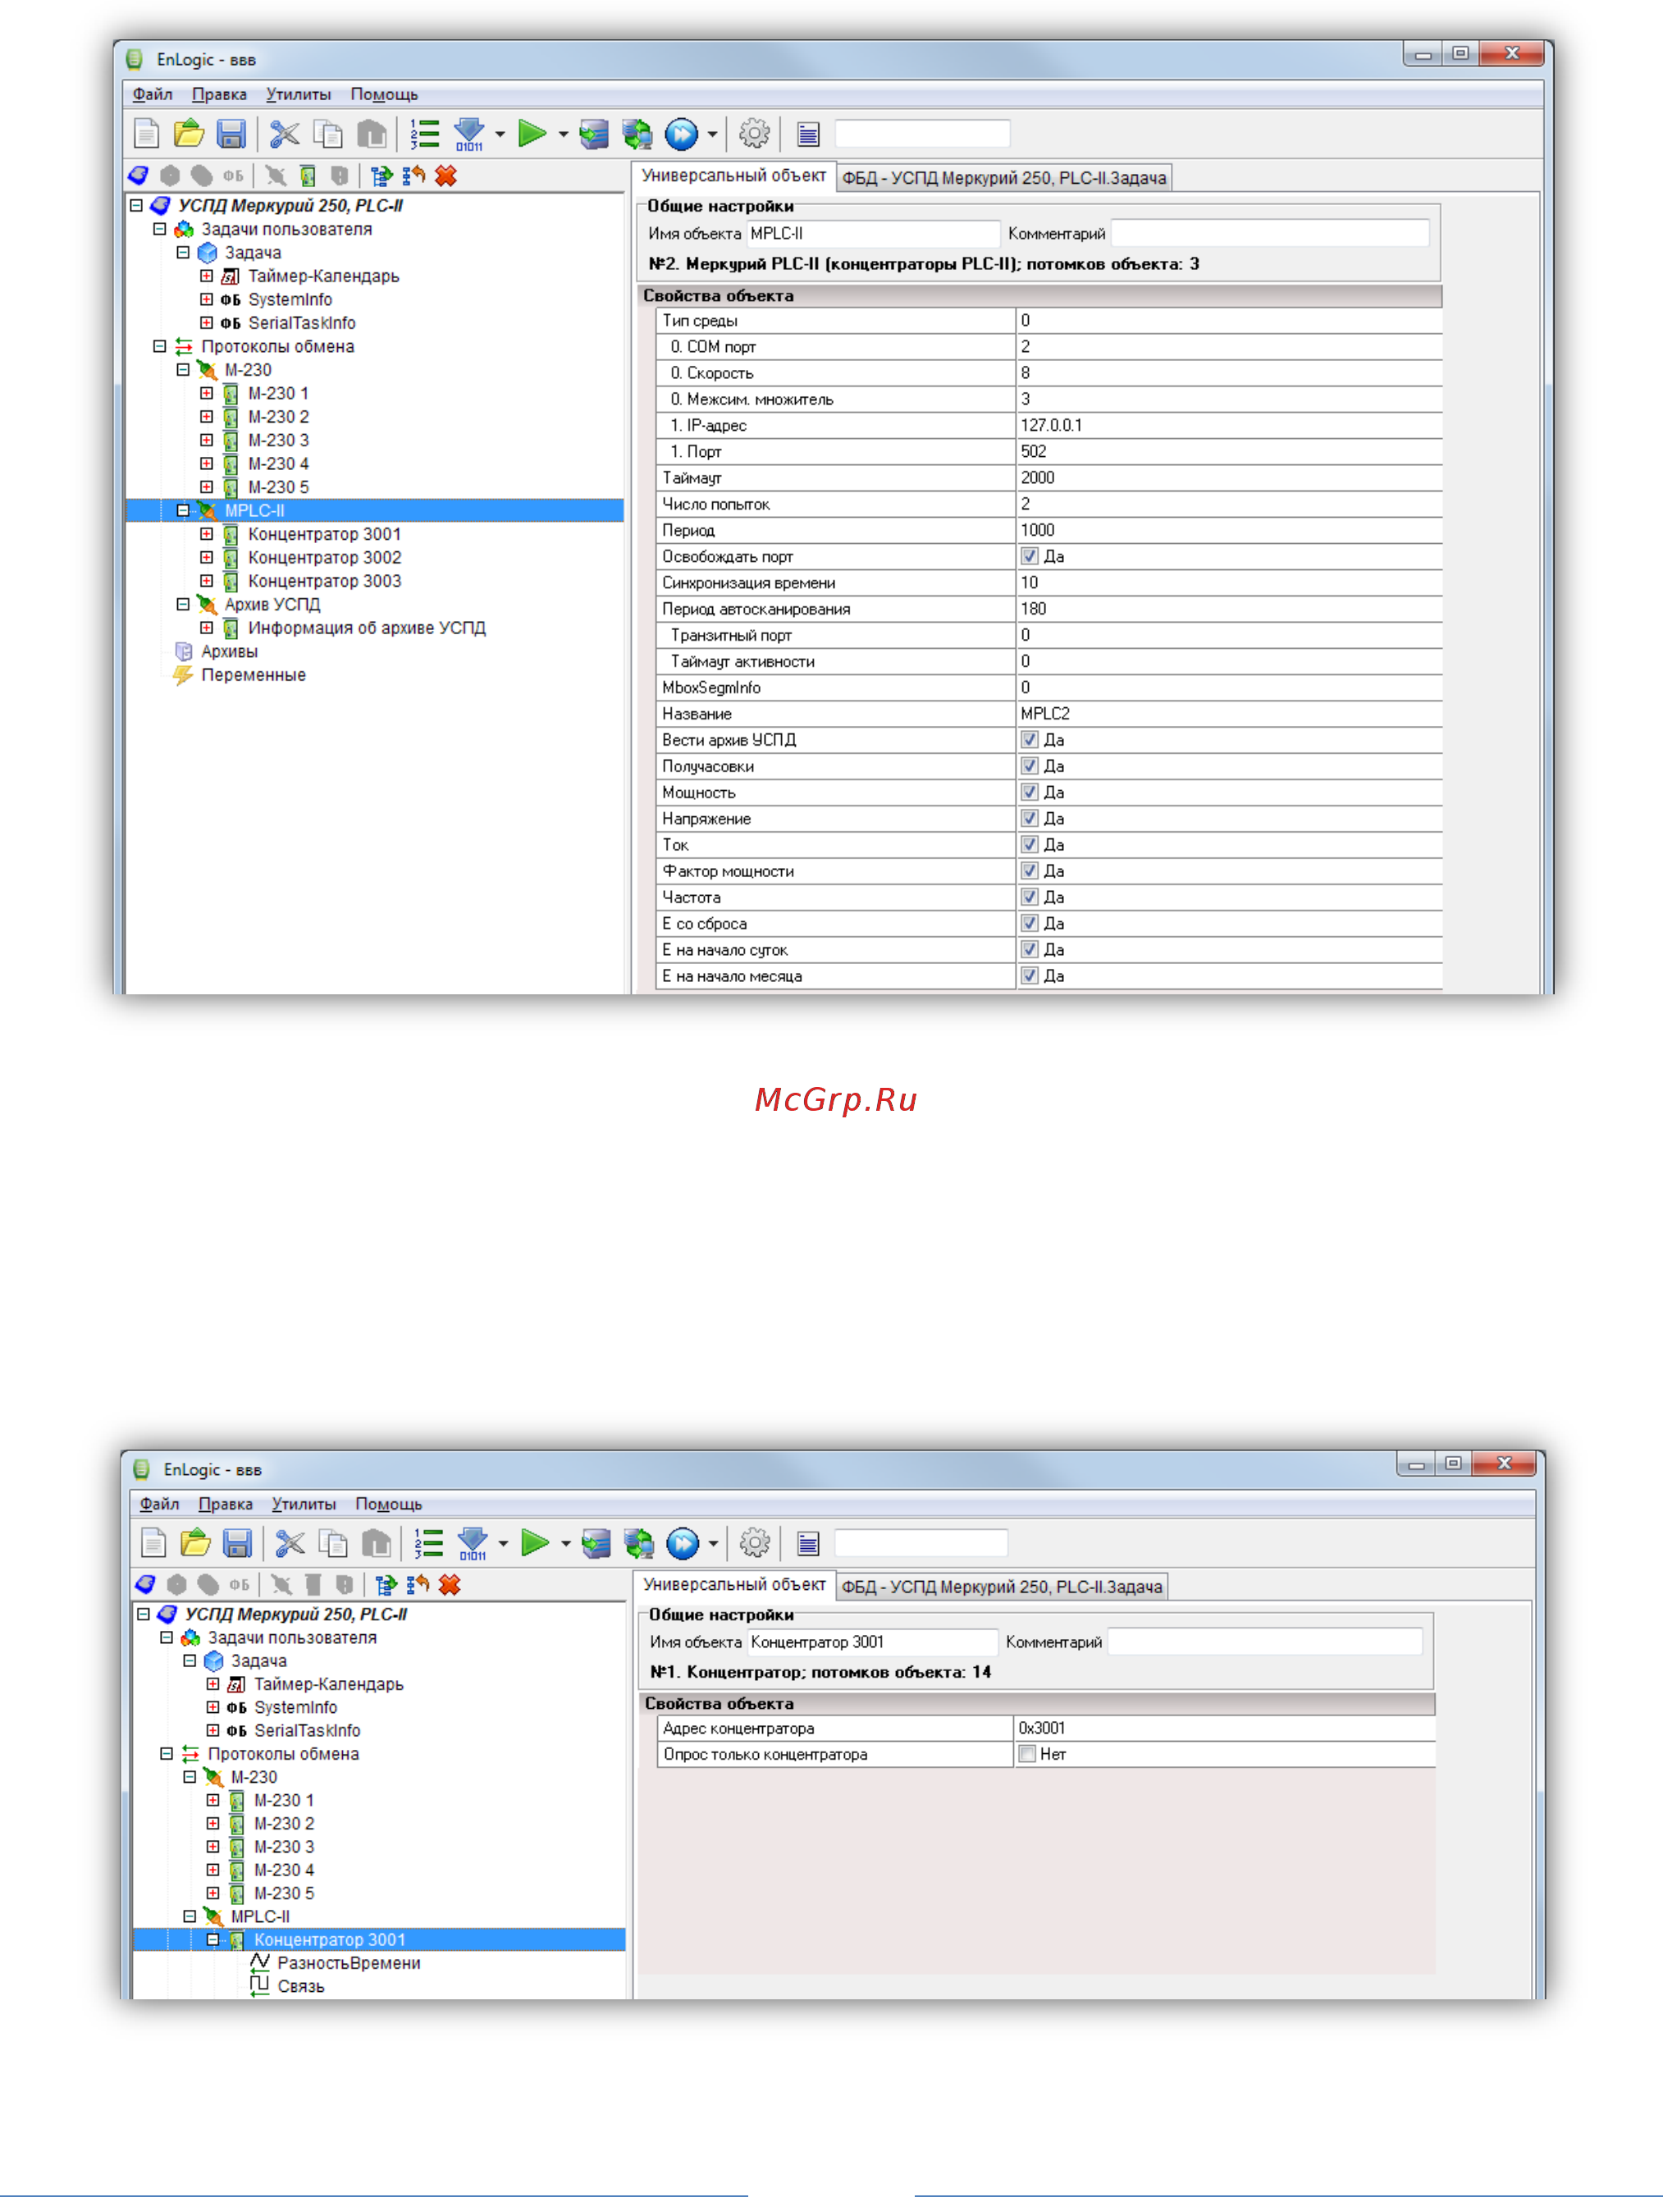The image size is (1663, 2197).
Task: Open the Run arrow dropdown in top window
Action: pos(564,134)
